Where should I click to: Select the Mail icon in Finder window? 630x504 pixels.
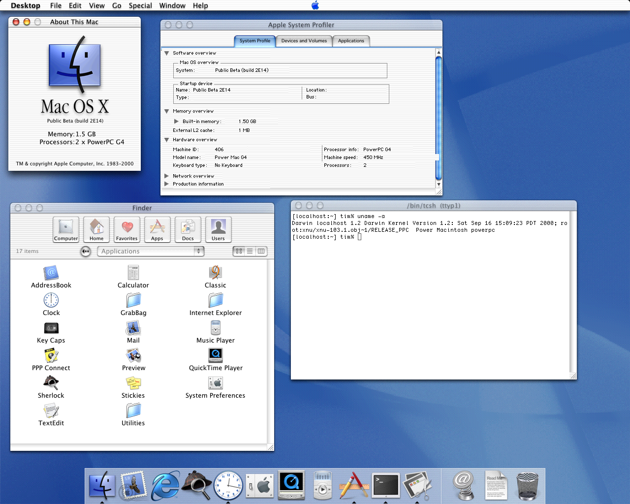(133, 328)
